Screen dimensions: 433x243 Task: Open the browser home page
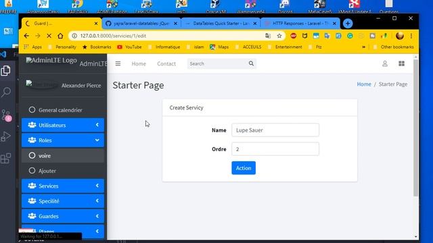click(60, 36)
